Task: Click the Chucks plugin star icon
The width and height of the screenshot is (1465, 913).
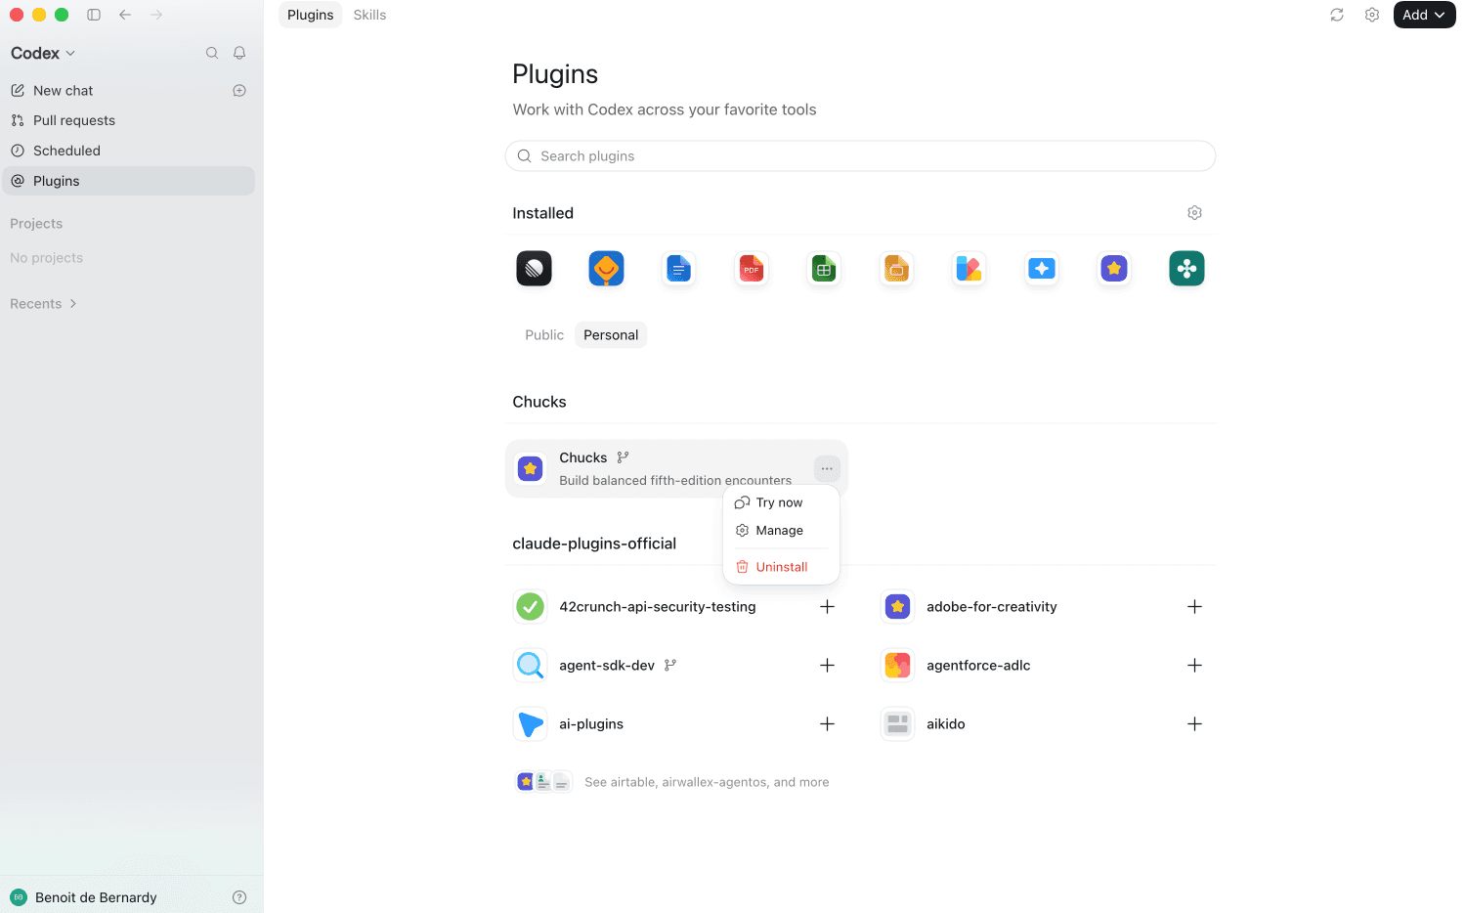Action: [x=531, y=469]
